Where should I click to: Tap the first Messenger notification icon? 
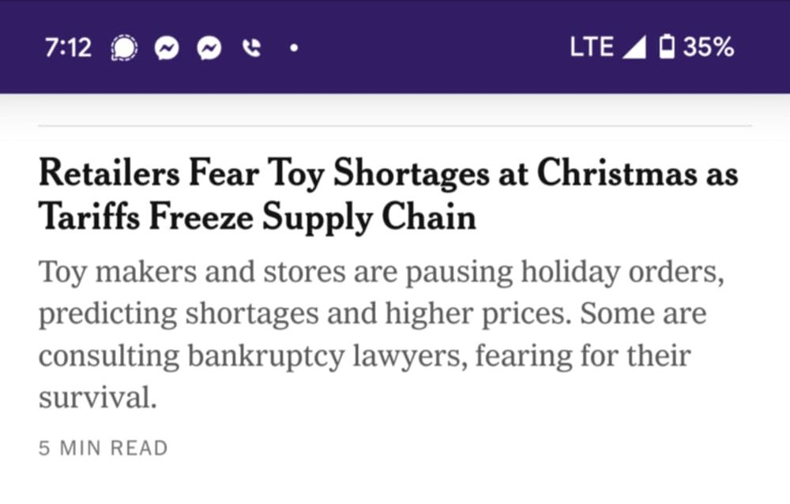pos(167,48)
